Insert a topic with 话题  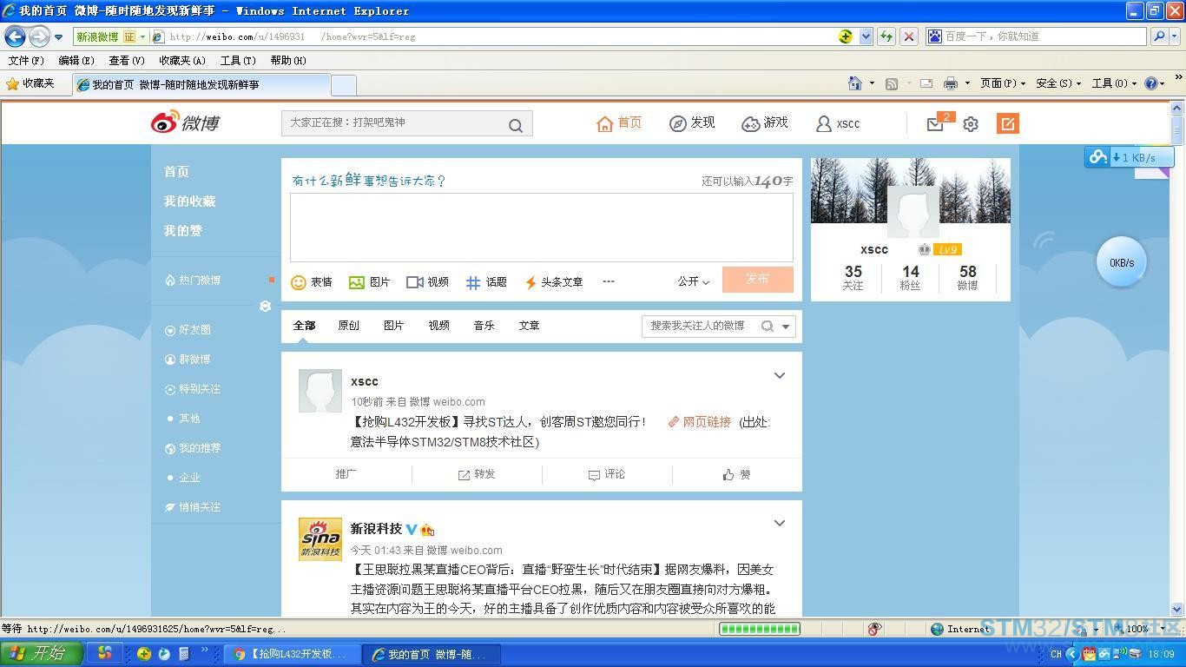click(486, 282)
